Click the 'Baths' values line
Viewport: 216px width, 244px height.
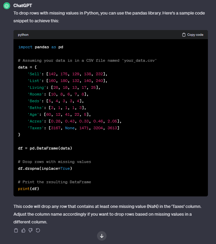tap(57, 108)
